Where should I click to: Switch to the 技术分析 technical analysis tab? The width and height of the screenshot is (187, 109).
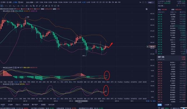point(51,105)
